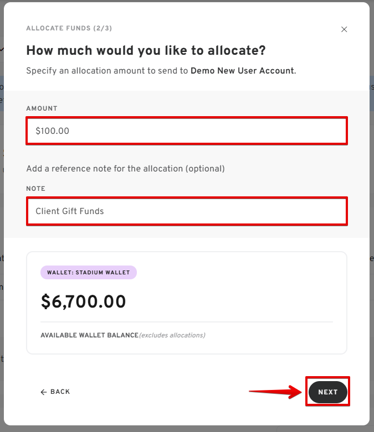This screenshot has width=374, height=432.
Task: Click the divider line inside wallet card
Action: tap(187, 322)
